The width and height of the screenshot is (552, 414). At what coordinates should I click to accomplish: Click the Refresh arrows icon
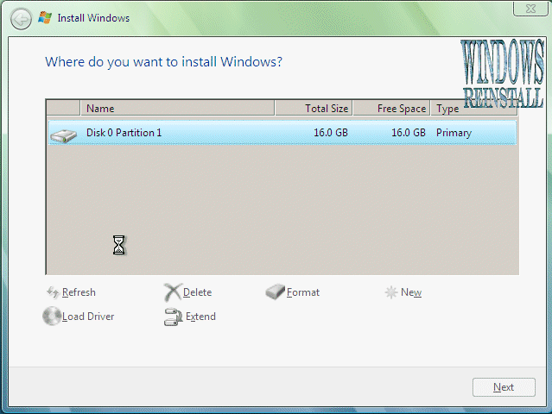tap(52, 292)
